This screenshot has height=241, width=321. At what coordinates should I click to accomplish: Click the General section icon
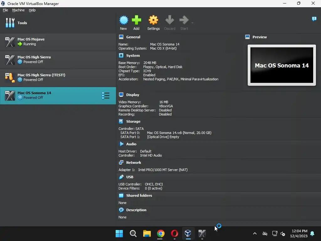tap(121, 37)
